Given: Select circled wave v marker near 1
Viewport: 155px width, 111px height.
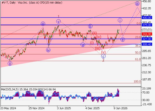Looking at the screenshot, I should coord(59,21).
